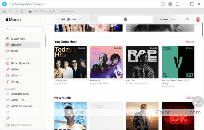The height and width of the screenshot is (130, 204).
Task: Skip to the previous track
Action: pos(63,20)
